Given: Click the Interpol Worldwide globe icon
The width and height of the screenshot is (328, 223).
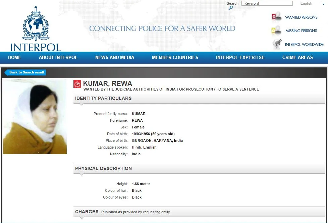Looking at the screenshot, I should (277, 44).
